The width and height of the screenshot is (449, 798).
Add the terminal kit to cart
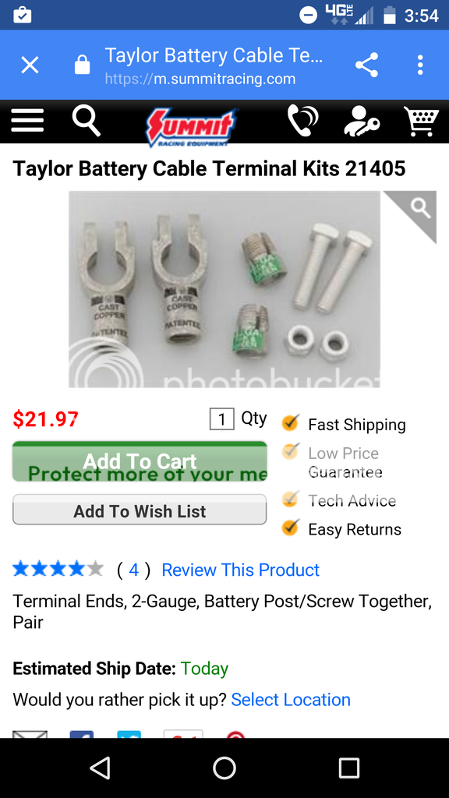coord(140,461)
